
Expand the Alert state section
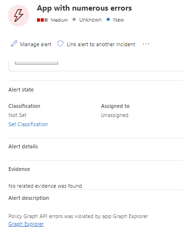[21, 90]
